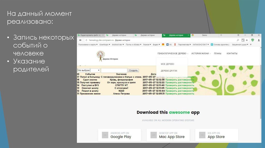Expand the Android dev bookmark folder
The width and height of the screenshot is (265, 148).
118,45
